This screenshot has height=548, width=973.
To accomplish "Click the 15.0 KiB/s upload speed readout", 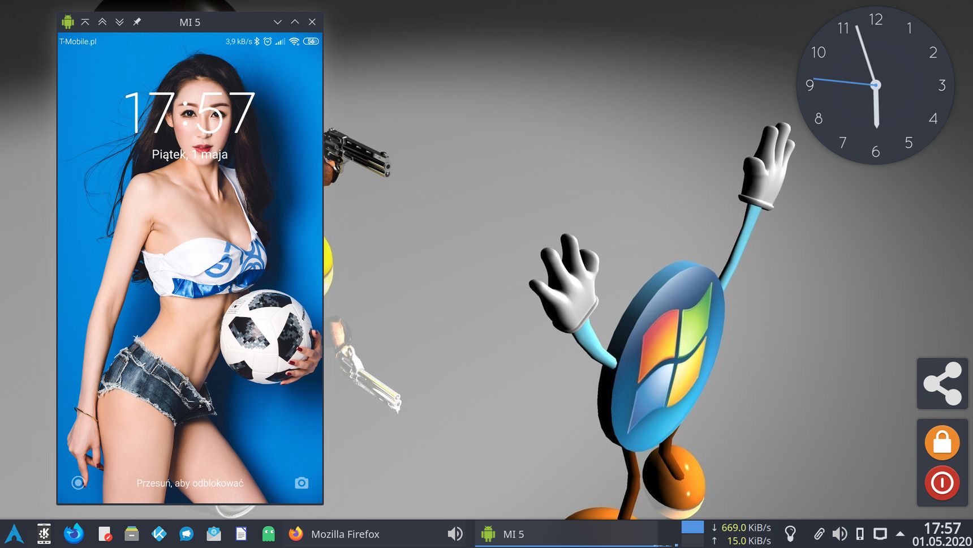I will pos(740,541).
